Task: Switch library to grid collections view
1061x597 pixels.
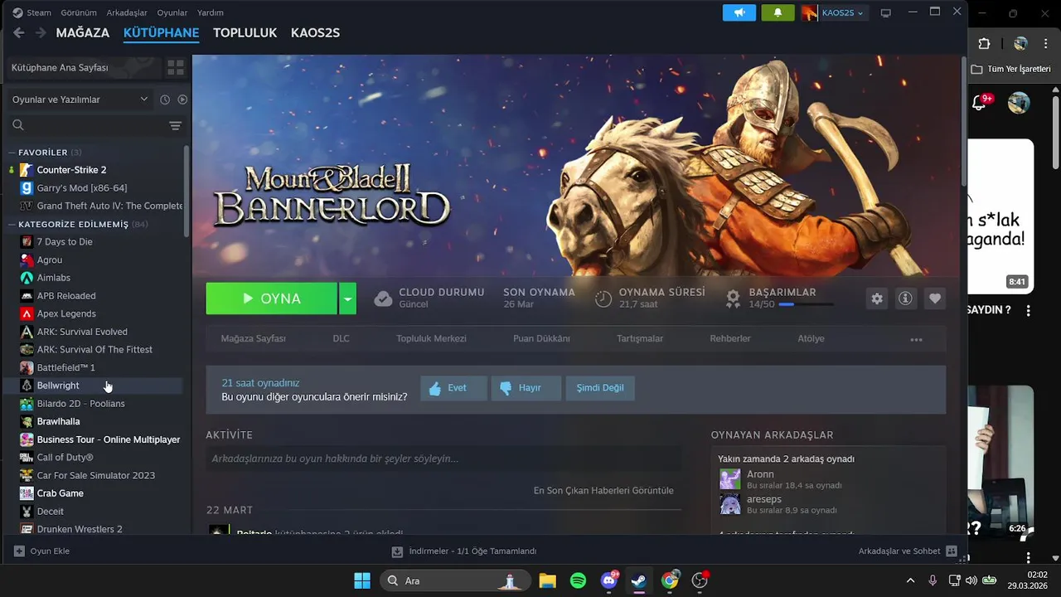Action: 176,67
